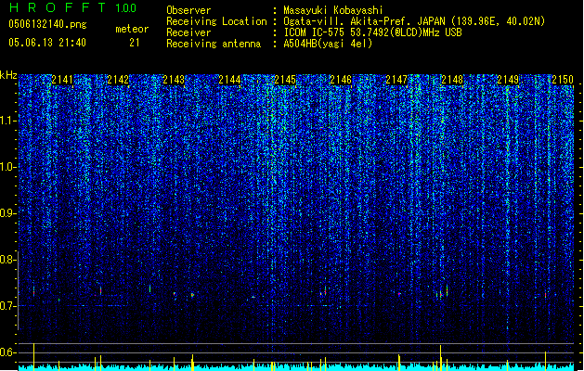
Task: Click the 0.6 kHz frequency axis label
Action: pos(8,352)
